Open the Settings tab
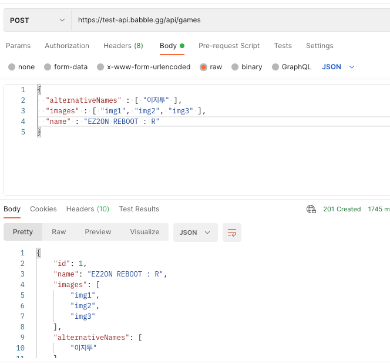Viewport: 390px width, 364px height. click(320, 46)
